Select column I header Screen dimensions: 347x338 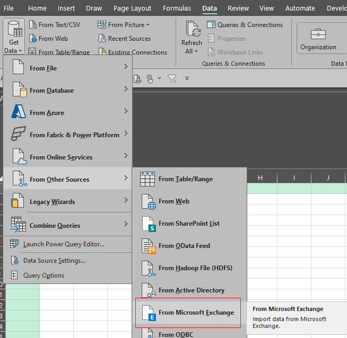[294, 178]
